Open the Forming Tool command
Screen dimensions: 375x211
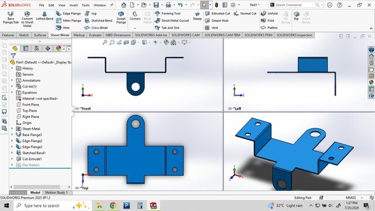(168, 13)
